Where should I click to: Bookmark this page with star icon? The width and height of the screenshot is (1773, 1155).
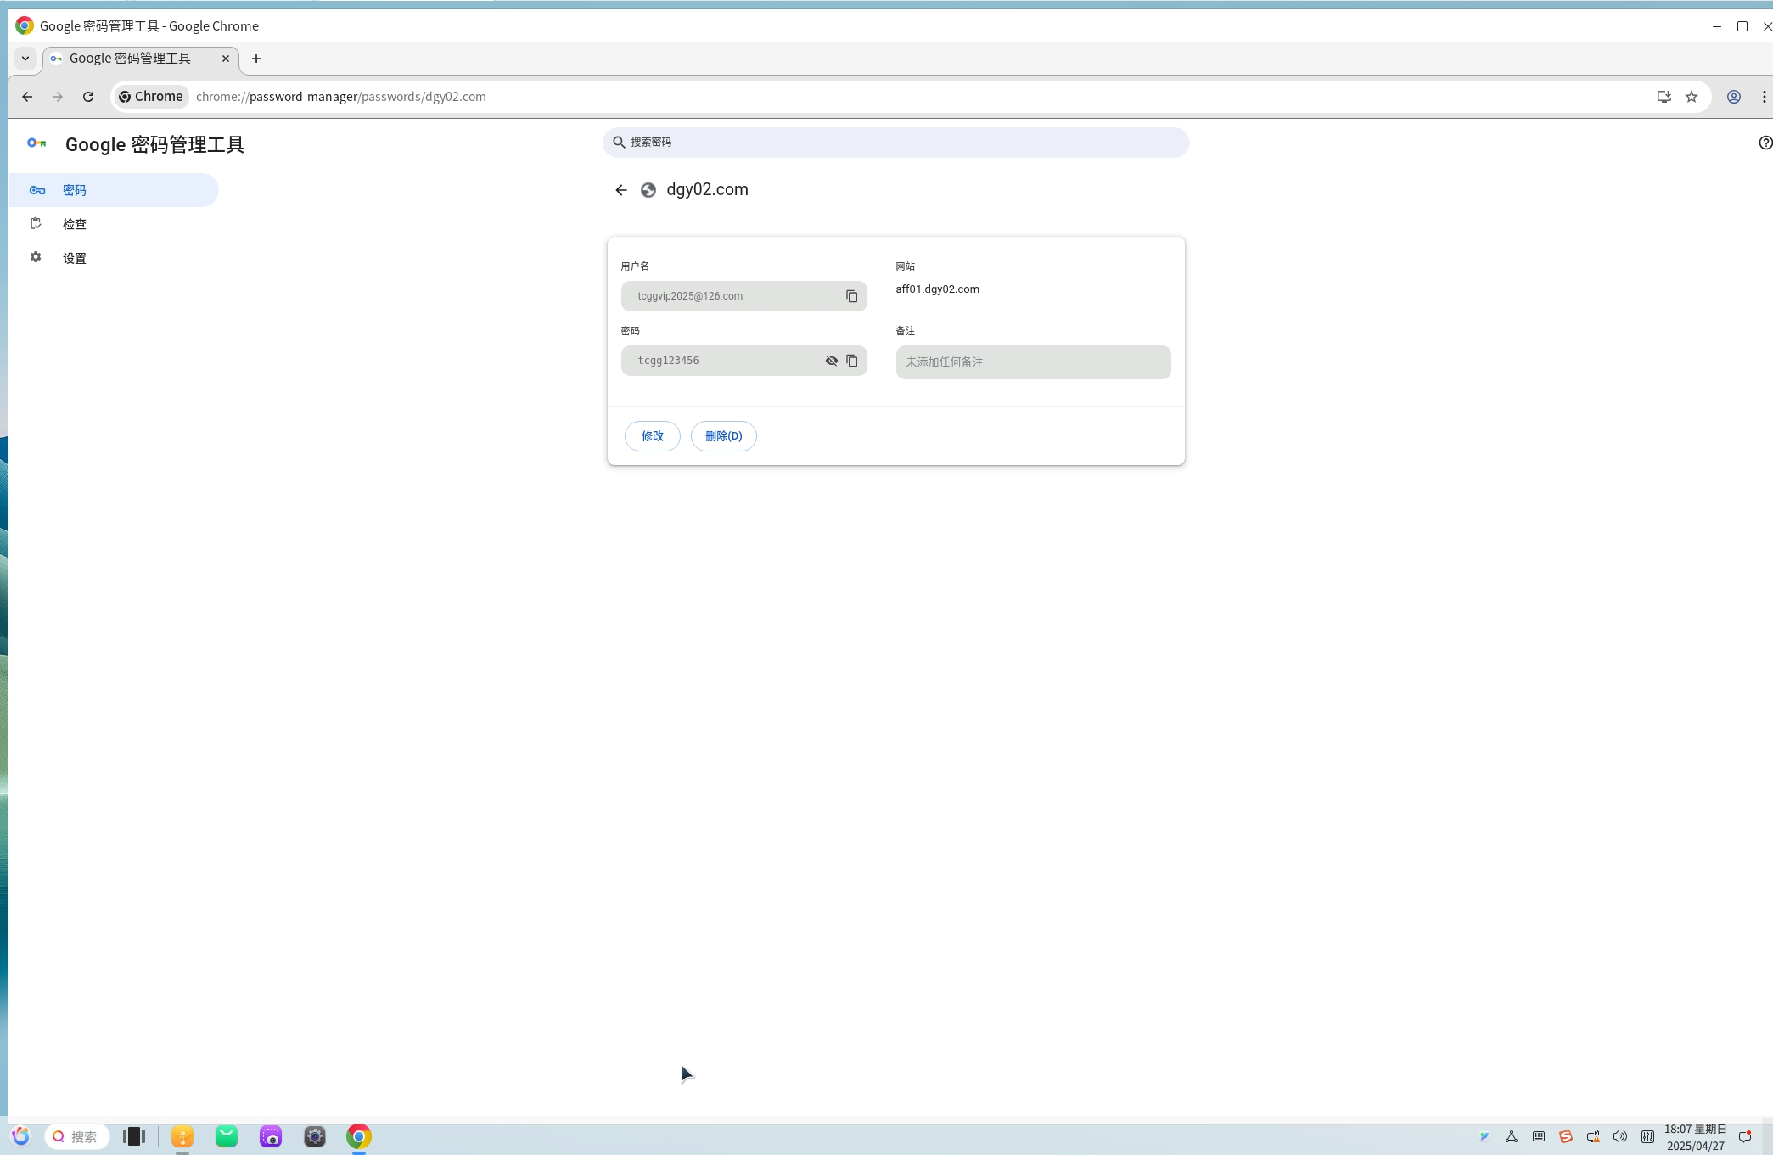[x=1692, y=97]
